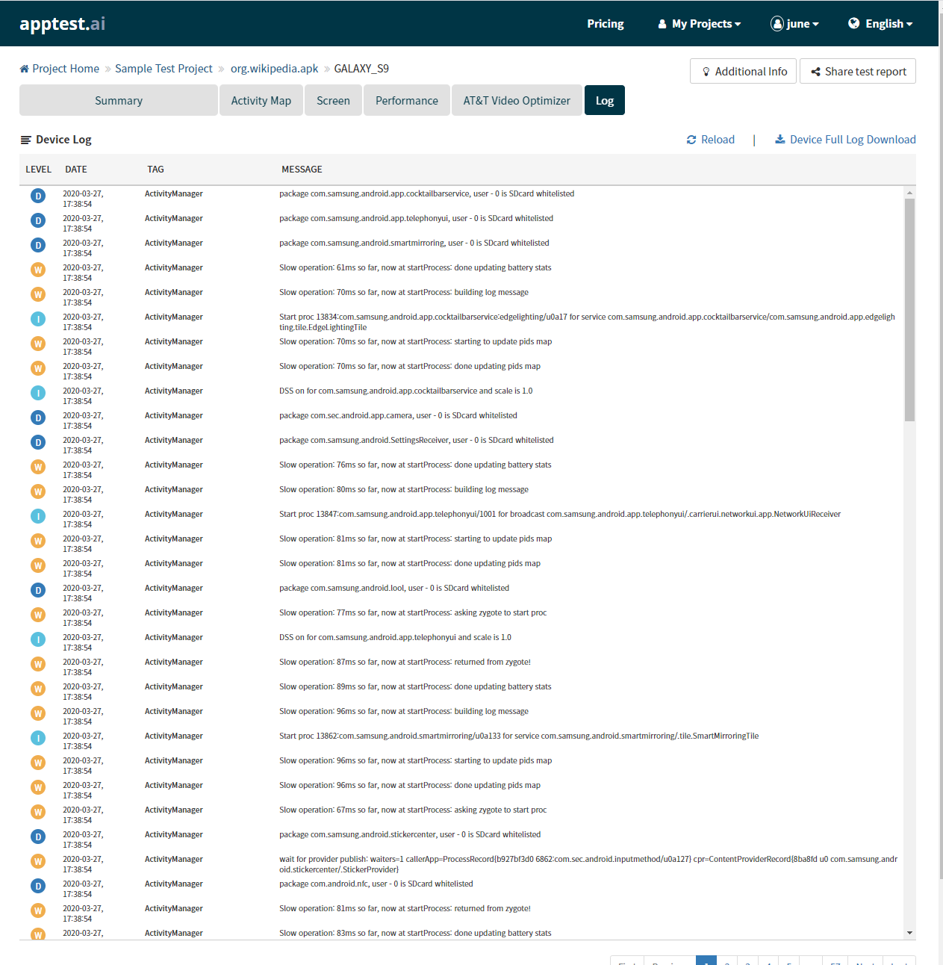Click I level icon for Start proc 13847 row

coord(38,516)
